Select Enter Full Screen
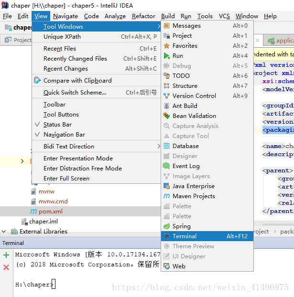The width and height of the screenshot is (294, 297). click(x=97, y=179)
